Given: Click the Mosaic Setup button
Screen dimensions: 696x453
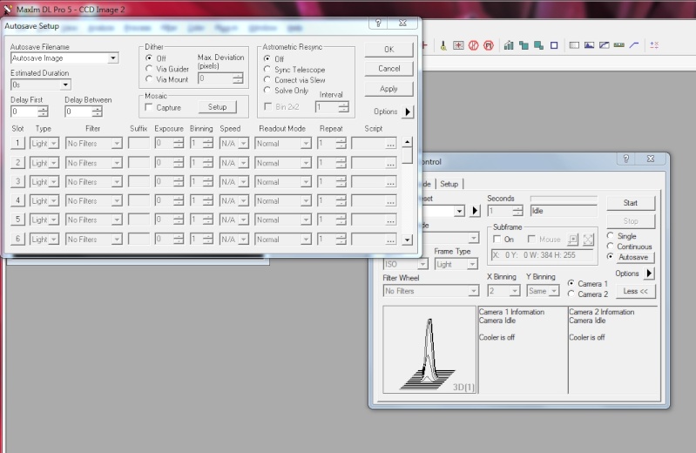Looking at the screenshot, I should (x=217, y=107).
